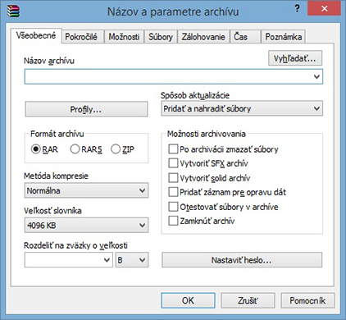Image resolution: width=346 pixels, height=320 pixels.
Task: Expand the Názov archívu history dropdown arrow
Action: point(316,76)
